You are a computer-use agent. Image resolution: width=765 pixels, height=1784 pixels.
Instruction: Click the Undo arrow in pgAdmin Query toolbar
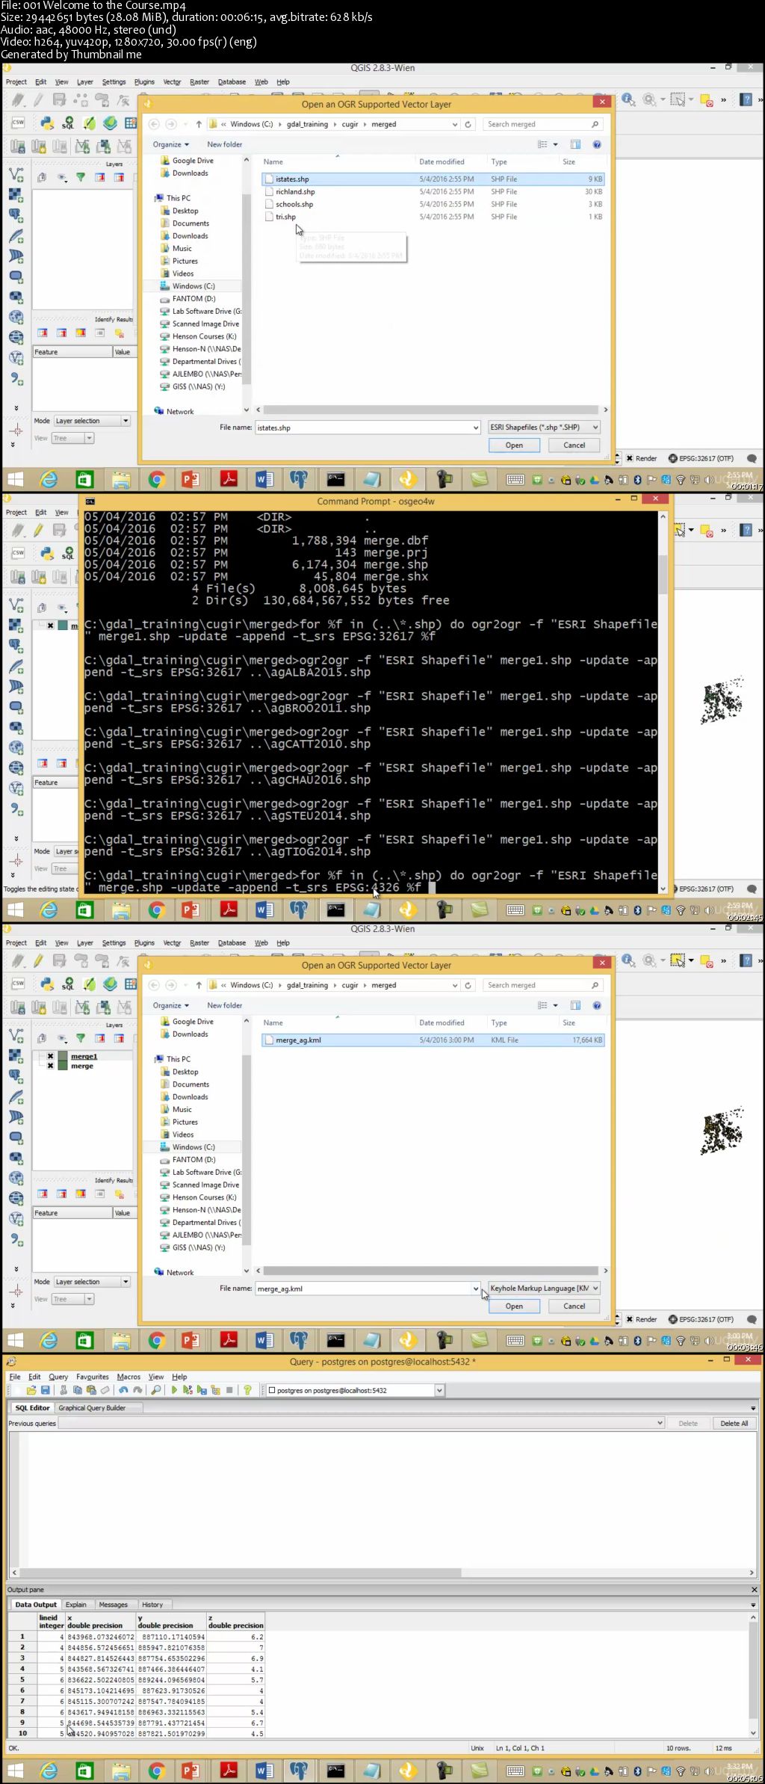pyautogui.click(x=123, y=1390)
